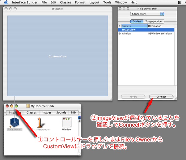The width and height of the screenshot is (186, 160).
Task: Select the Outlets segment
Action: pyautogui.click(x=137, y=21)
